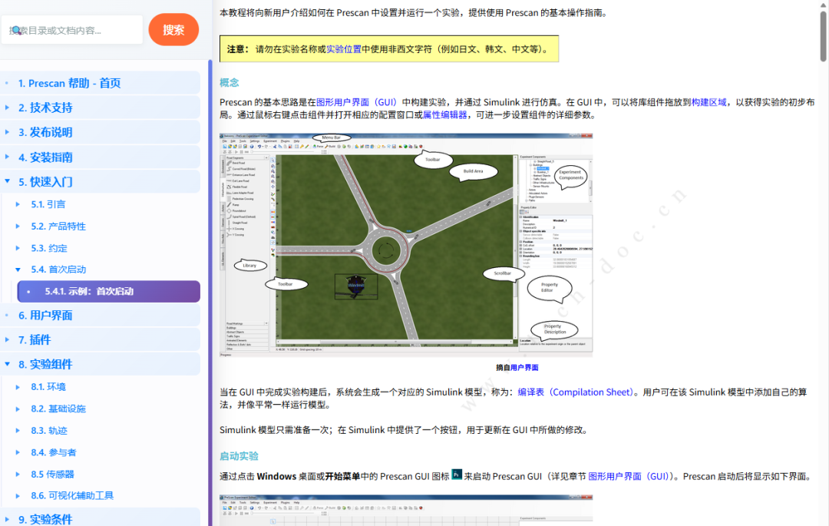Image resolution: width=829 pixels, height=526 pixels.
Task: Open the 5.2. 产品特性 page label
Action: coord(58,227)
